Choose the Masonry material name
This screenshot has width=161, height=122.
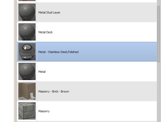pyautogui.click(x=44, y=111)
